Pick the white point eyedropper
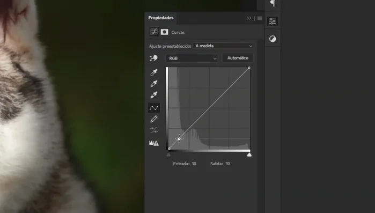 pos(154,94)
